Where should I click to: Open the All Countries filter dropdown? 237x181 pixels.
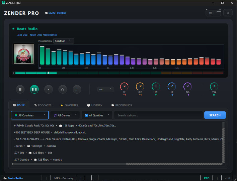(30, 115)
